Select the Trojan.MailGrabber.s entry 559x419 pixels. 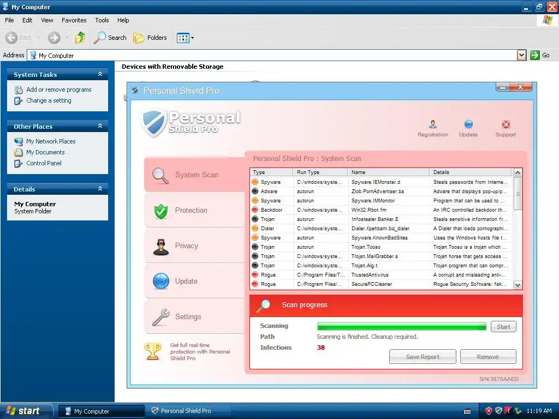(382, 256)
